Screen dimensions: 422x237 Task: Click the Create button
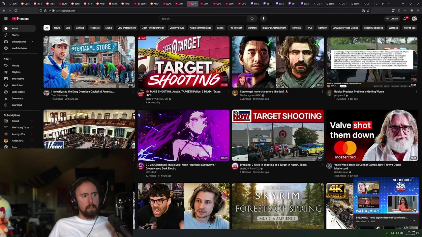pos(392,19)
